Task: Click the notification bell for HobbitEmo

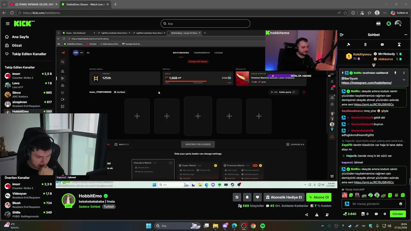Action: point(247,197)
